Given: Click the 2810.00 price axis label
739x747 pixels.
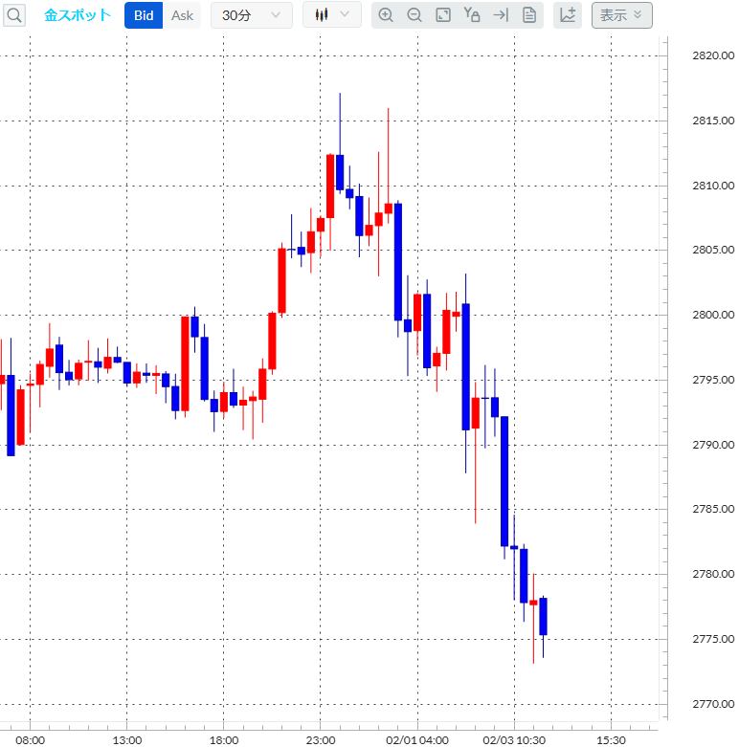Looking at the screenshot, I should 713,186.
